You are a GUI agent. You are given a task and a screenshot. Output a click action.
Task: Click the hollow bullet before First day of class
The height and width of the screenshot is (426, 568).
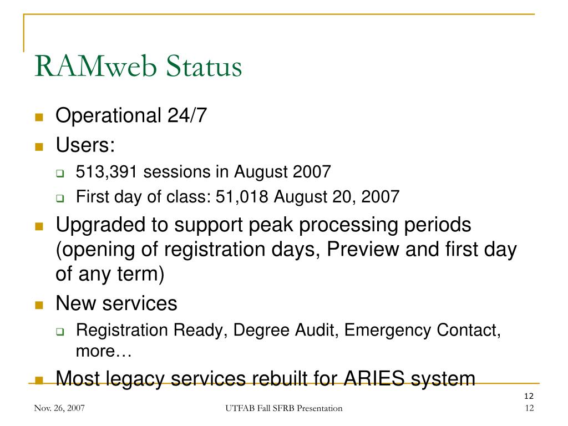[x=60, y=199]
